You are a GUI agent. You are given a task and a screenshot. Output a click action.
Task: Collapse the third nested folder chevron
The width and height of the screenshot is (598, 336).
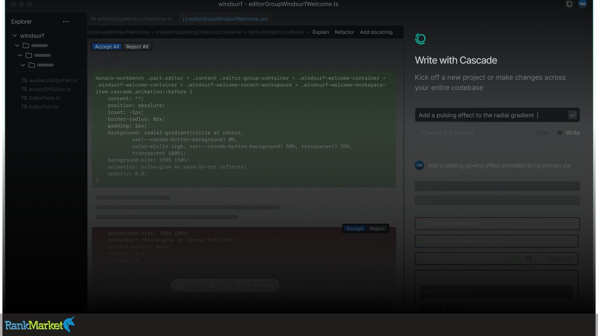23,65
